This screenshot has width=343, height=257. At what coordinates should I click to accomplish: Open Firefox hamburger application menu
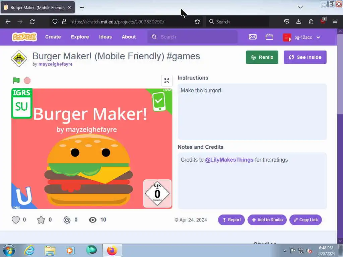click(x=335, y=21)
